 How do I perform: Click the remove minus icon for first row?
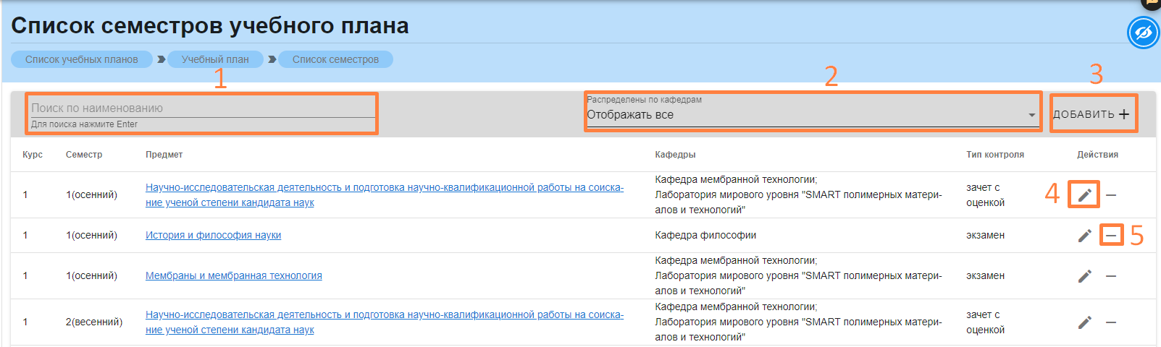coord(1111,195)
